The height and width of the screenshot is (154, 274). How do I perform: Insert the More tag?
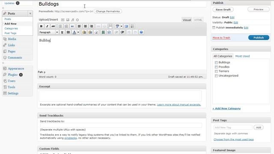[x=110, y=26]
